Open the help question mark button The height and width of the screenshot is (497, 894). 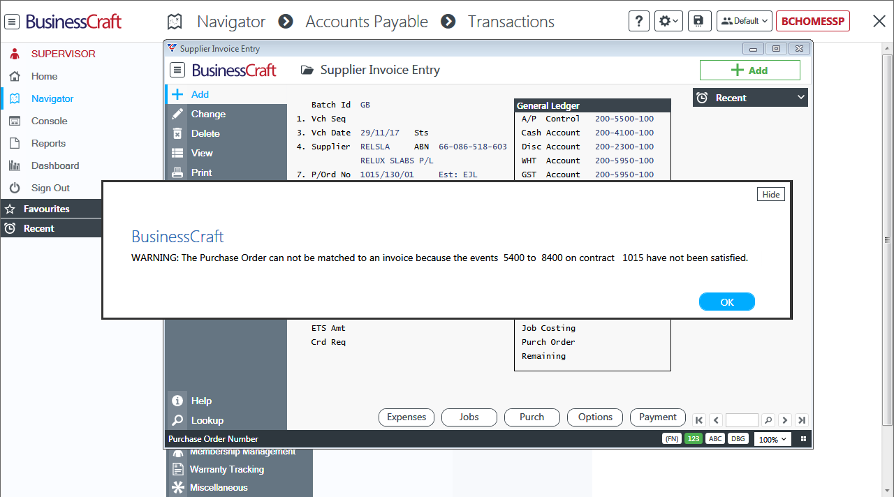(639, 21)
